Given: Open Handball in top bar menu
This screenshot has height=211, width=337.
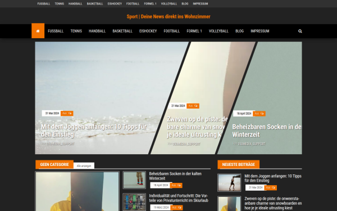Looking at the screenshot, I should pos(75,4).
